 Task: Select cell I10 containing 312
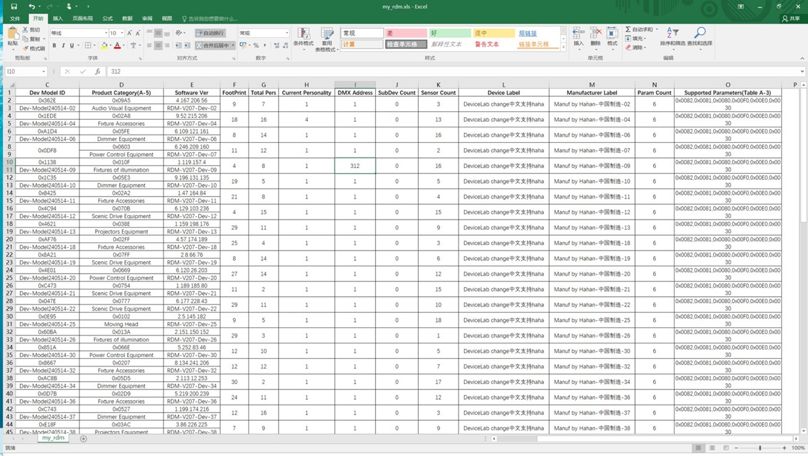coord(355,165)
